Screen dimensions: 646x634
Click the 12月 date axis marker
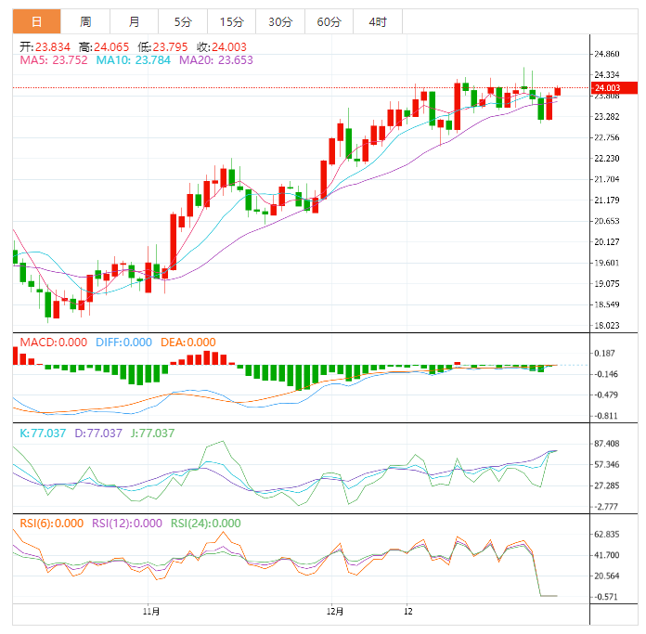(336, 613)
